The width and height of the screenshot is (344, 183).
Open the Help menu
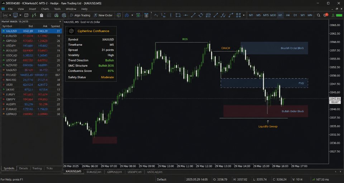(x=85, y=9)
